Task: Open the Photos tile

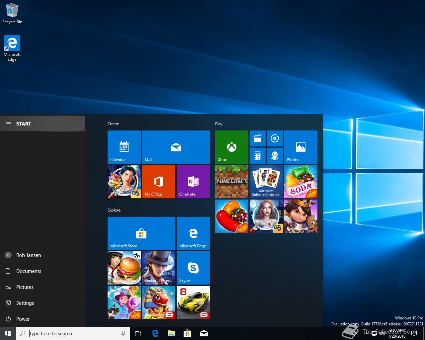Action: (301, 147)
